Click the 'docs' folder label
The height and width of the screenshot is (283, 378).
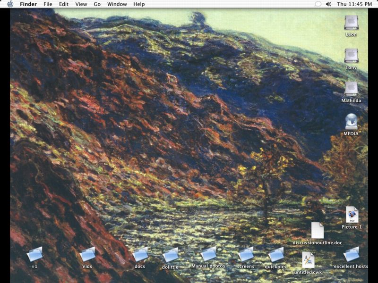(x=140, y=266)
